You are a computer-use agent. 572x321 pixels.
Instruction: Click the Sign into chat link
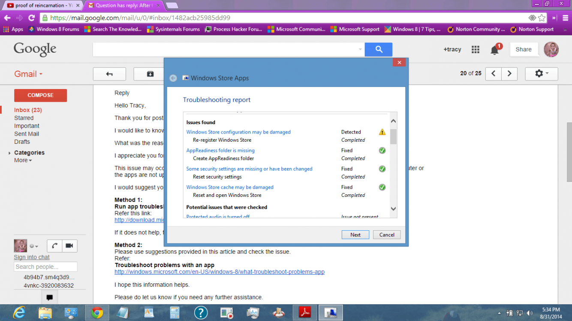tap(32, 257)
